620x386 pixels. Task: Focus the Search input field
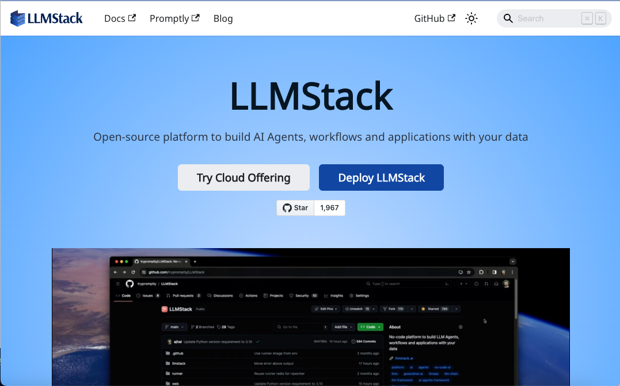click(554, 18)
